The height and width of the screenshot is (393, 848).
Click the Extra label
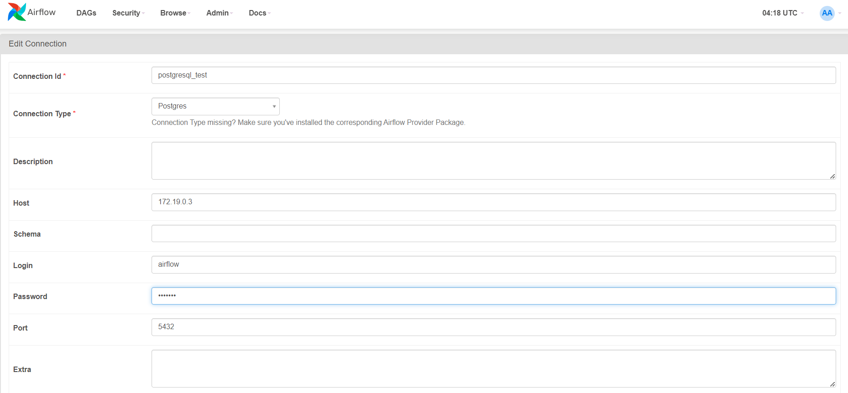(x=22, y=369)
